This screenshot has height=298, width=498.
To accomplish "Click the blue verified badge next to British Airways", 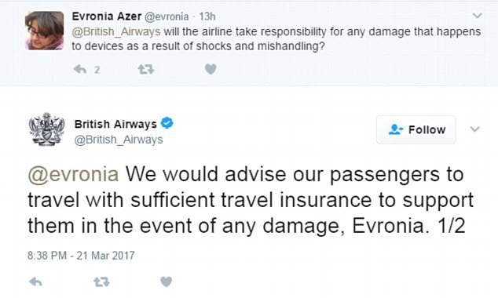I will (167, 123).
